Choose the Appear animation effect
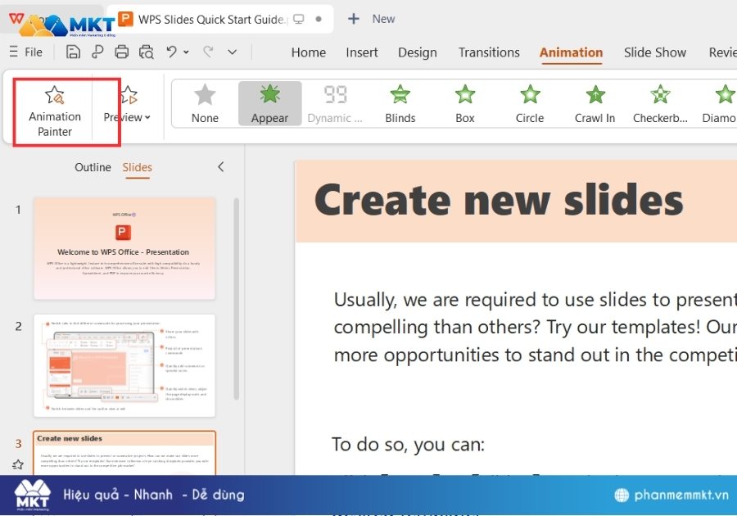 [269, 103]
